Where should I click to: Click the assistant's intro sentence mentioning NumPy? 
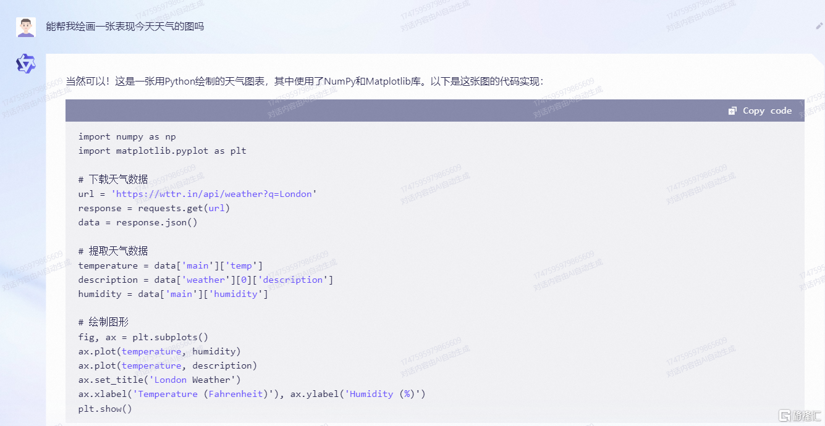pos(305,81)
